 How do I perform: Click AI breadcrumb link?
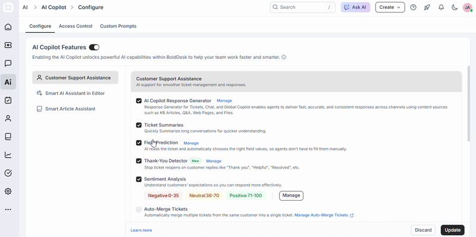click(25, 7)
